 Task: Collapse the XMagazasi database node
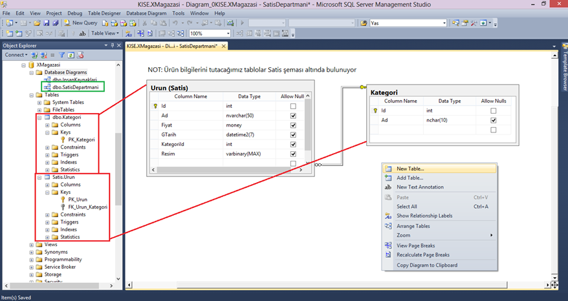pos(23,65)
